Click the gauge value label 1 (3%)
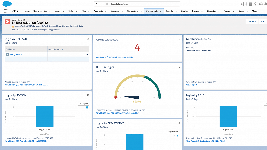This screenshot has width=267, height=150. [137, 101]
